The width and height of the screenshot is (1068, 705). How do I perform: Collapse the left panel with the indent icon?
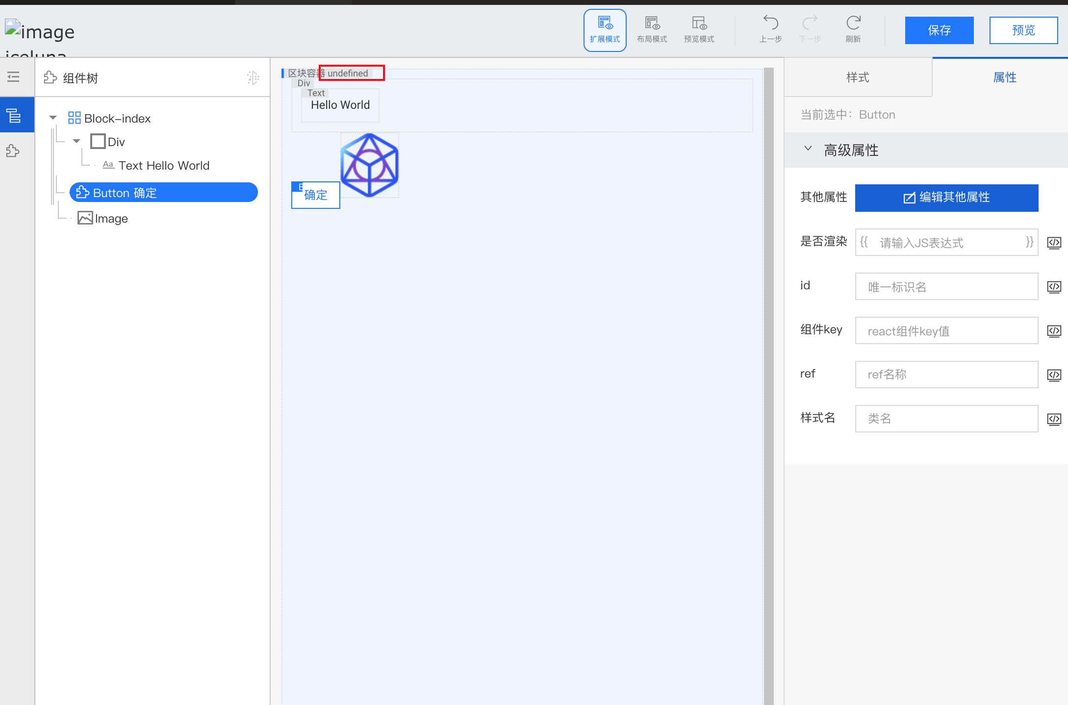[12, 76]
